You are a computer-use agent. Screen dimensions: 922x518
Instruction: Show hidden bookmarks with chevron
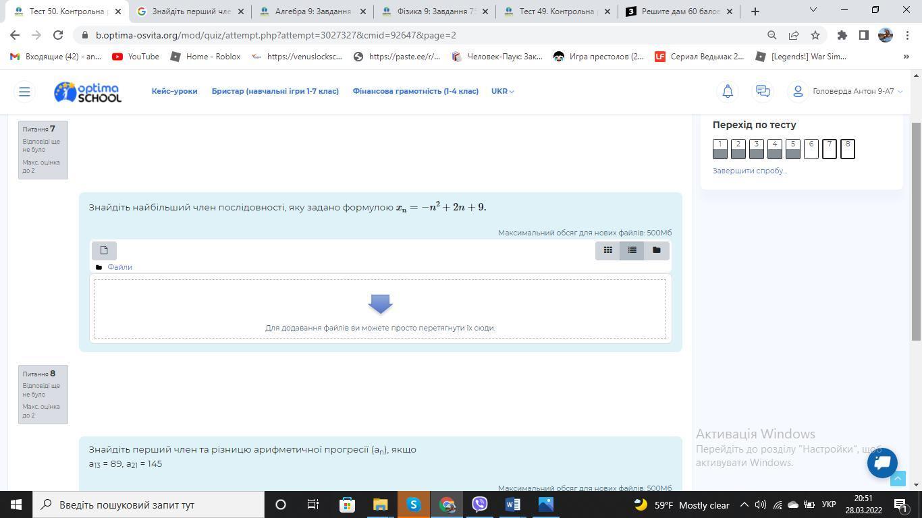click(x=906, y=57)
